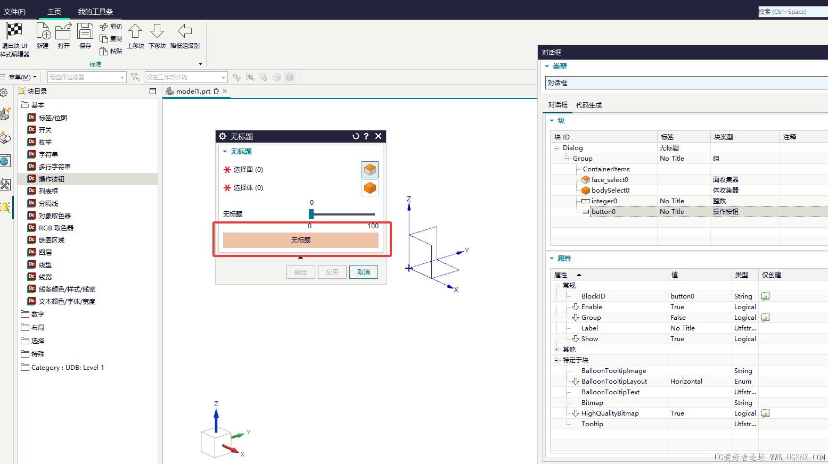Click the 降低组级别 left arrow icon
Screen dimensions: 828x464
pyautogui.click(x=185, y=31)
